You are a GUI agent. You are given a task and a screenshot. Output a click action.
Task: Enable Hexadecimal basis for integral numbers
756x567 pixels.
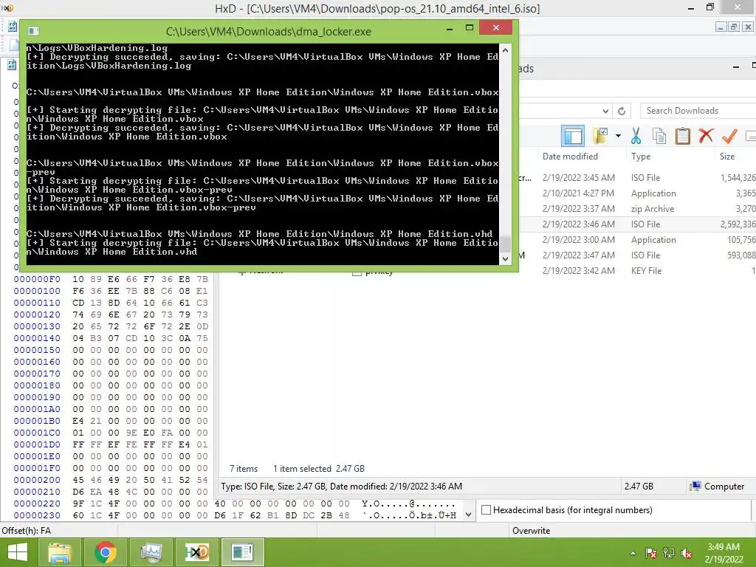point(487,509)
